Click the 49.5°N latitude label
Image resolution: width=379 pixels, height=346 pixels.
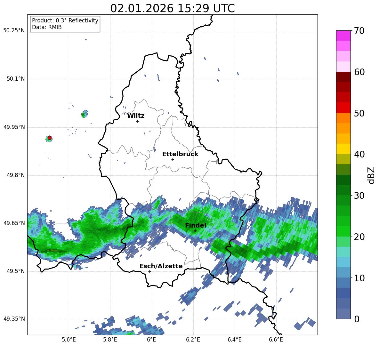(16, 271)
